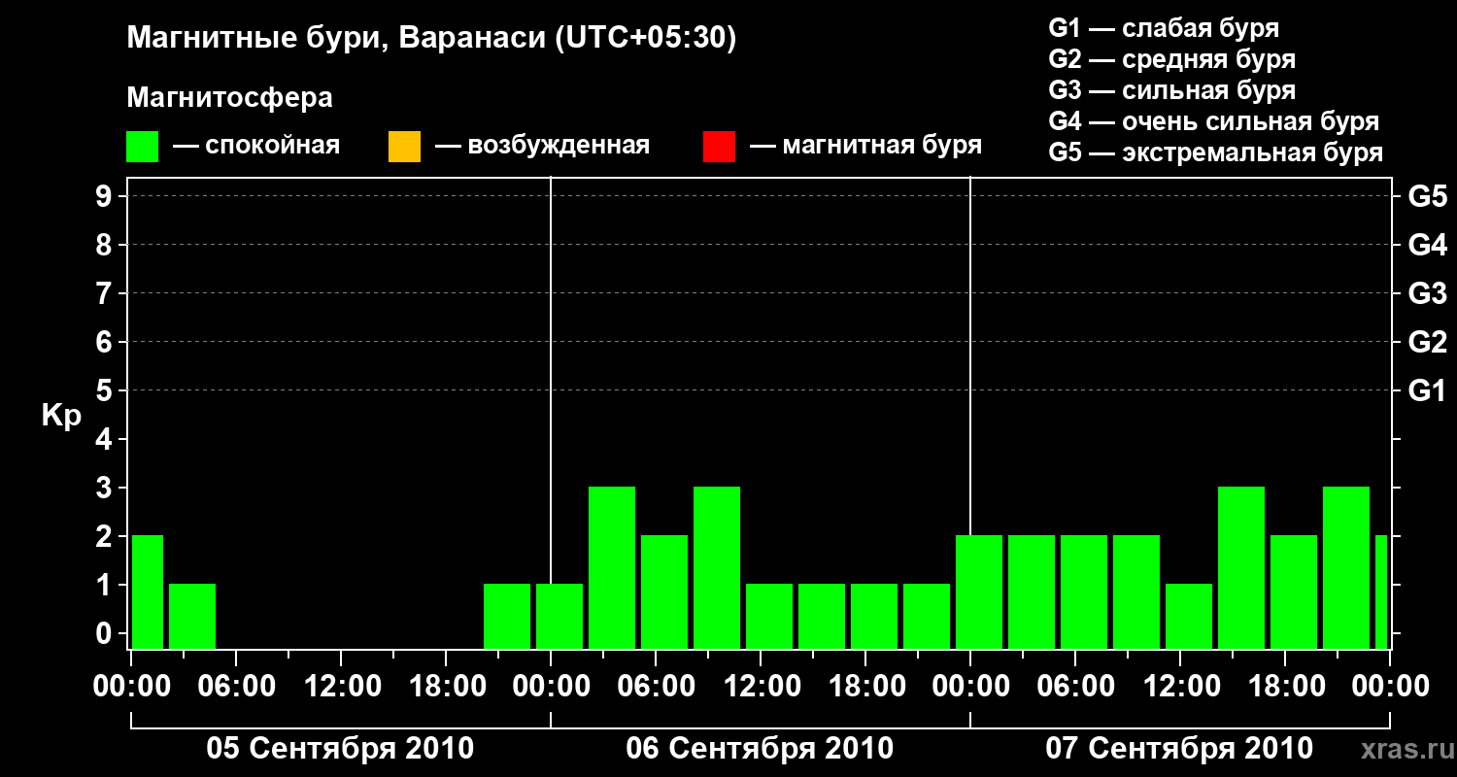The height and width of the screenshot is (777, 1457).
Task: Click the Kp 2 bar at 06:00 on 06 September
Action: click(x=664, y=592)
